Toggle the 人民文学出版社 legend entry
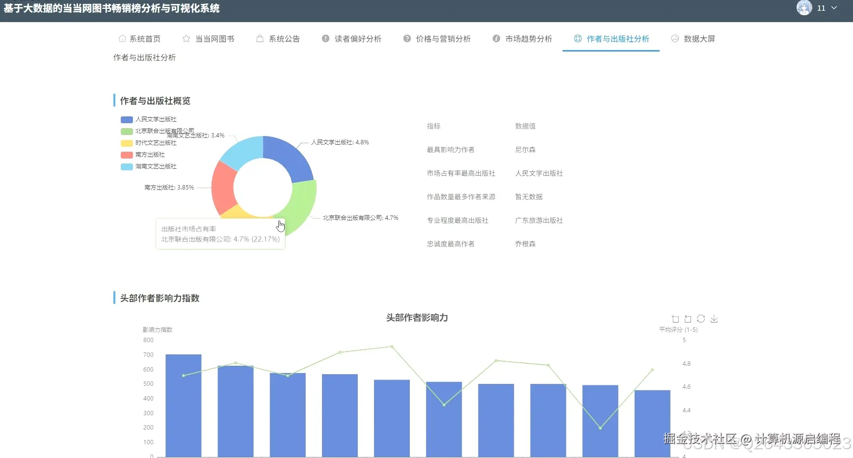 pyautogui.click(x=149, y=119)
